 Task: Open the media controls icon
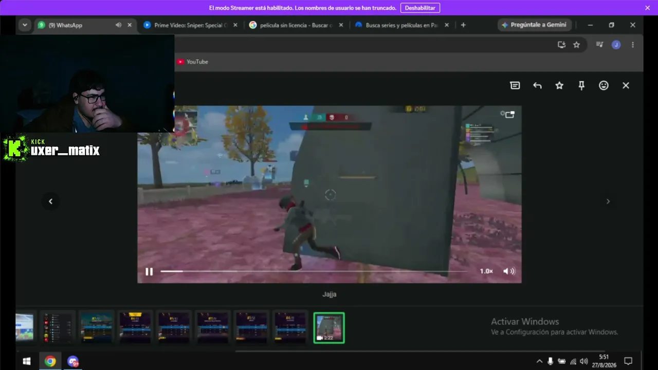[x=599, y=45]
